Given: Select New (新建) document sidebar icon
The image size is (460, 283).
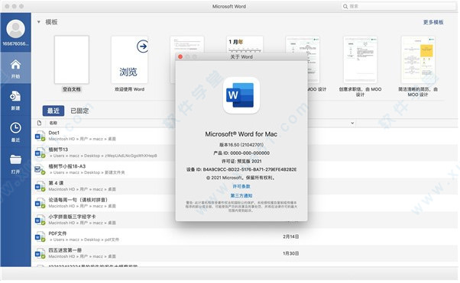Looking at the screenshot, I should (15, 96).
